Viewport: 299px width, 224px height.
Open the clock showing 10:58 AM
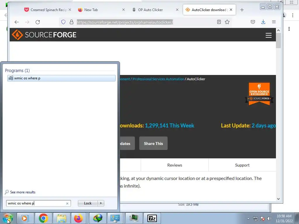point(284,218)
